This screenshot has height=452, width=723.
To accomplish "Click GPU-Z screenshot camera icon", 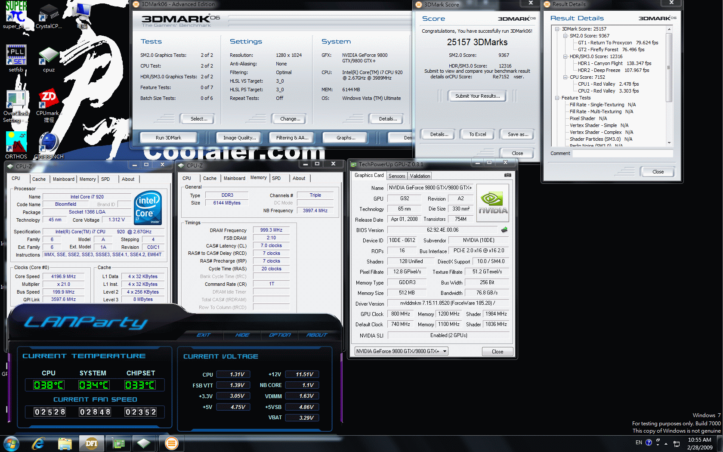I will click(508, 175).
